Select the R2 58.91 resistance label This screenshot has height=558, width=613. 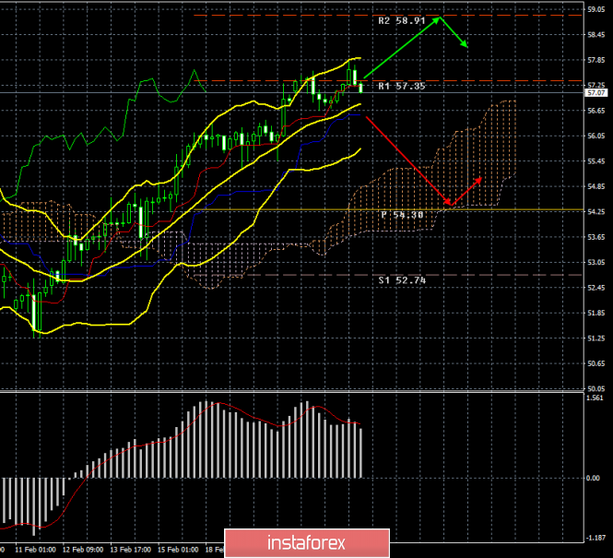[402, 19]
